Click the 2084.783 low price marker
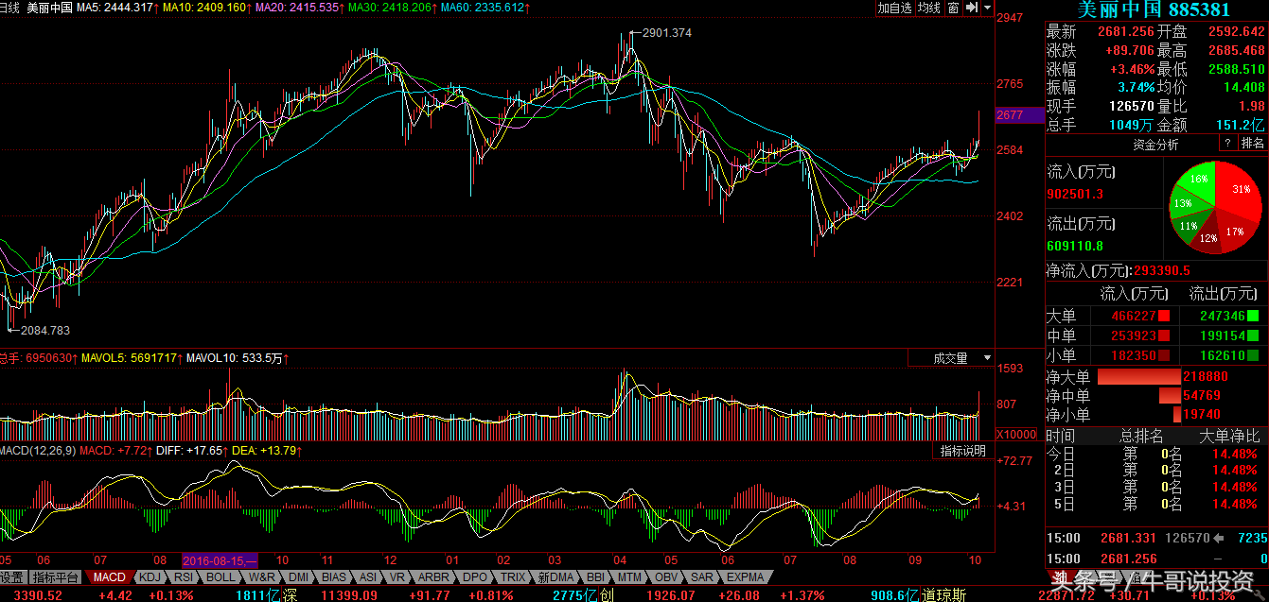 click(44, 331)
